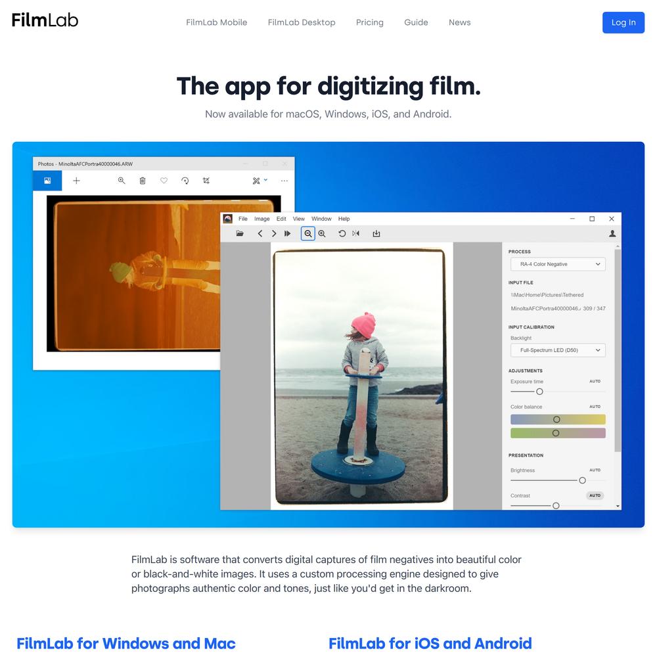
Task: Click the skip-forward double arrow icon
Action: 288,233
